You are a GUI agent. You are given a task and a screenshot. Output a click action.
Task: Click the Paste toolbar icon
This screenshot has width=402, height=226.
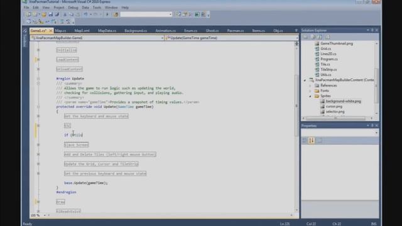pos(78,14)
